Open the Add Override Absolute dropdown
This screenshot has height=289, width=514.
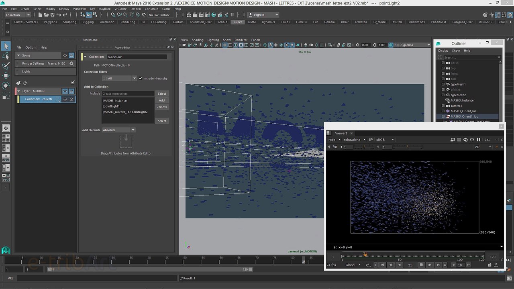point(119,130)
